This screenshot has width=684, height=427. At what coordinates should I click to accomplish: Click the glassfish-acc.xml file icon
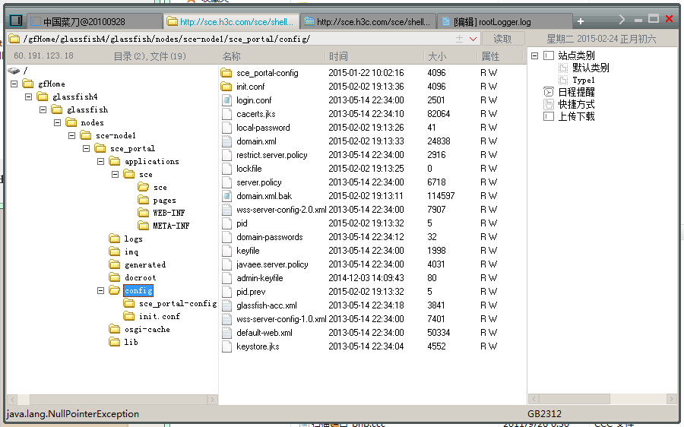click(226, 305)
